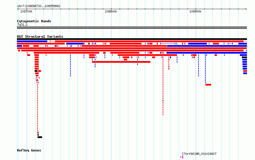
Task: Click the full-width red variant bar in DGV track
Action: pos(132,48)
